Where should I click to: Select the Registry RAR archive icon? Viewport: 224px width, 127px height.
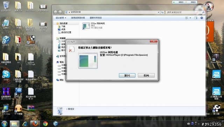[x=30, y=110]
